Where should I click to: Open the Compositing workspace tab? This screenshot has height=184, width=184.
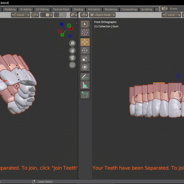point(129,9)
